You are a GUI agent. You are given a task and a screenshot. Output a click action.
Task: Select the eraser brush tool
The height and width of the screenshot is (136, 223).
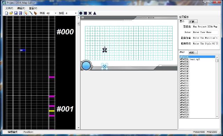coord(36,13)
